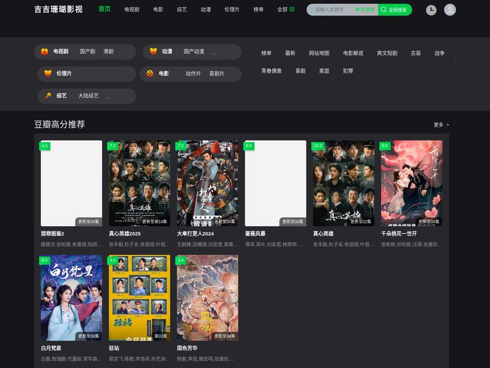Open the 青春偶像 tag link
490x368 pixels.
coord(272,71)
